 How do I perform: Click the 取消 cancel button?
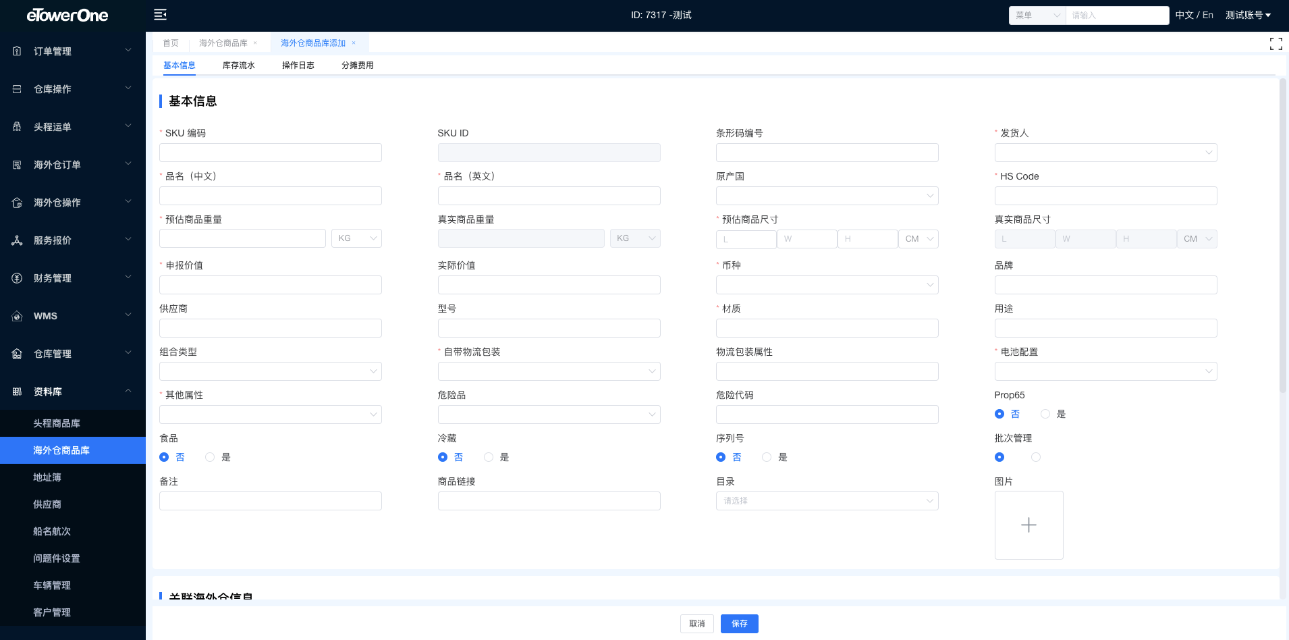696,624
